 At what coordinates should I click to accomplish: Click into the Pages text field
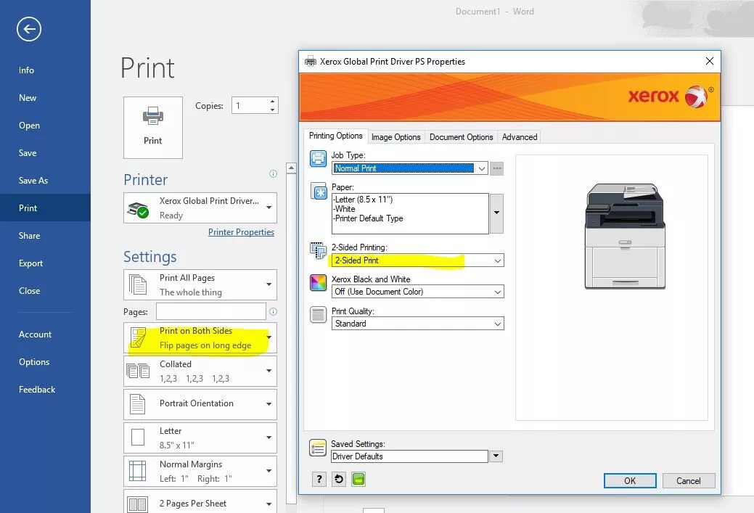coord(211,311)
